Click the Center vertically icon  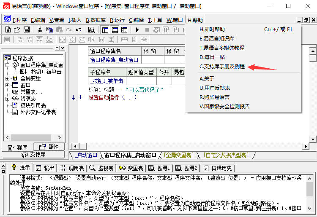tap(72, 40)
